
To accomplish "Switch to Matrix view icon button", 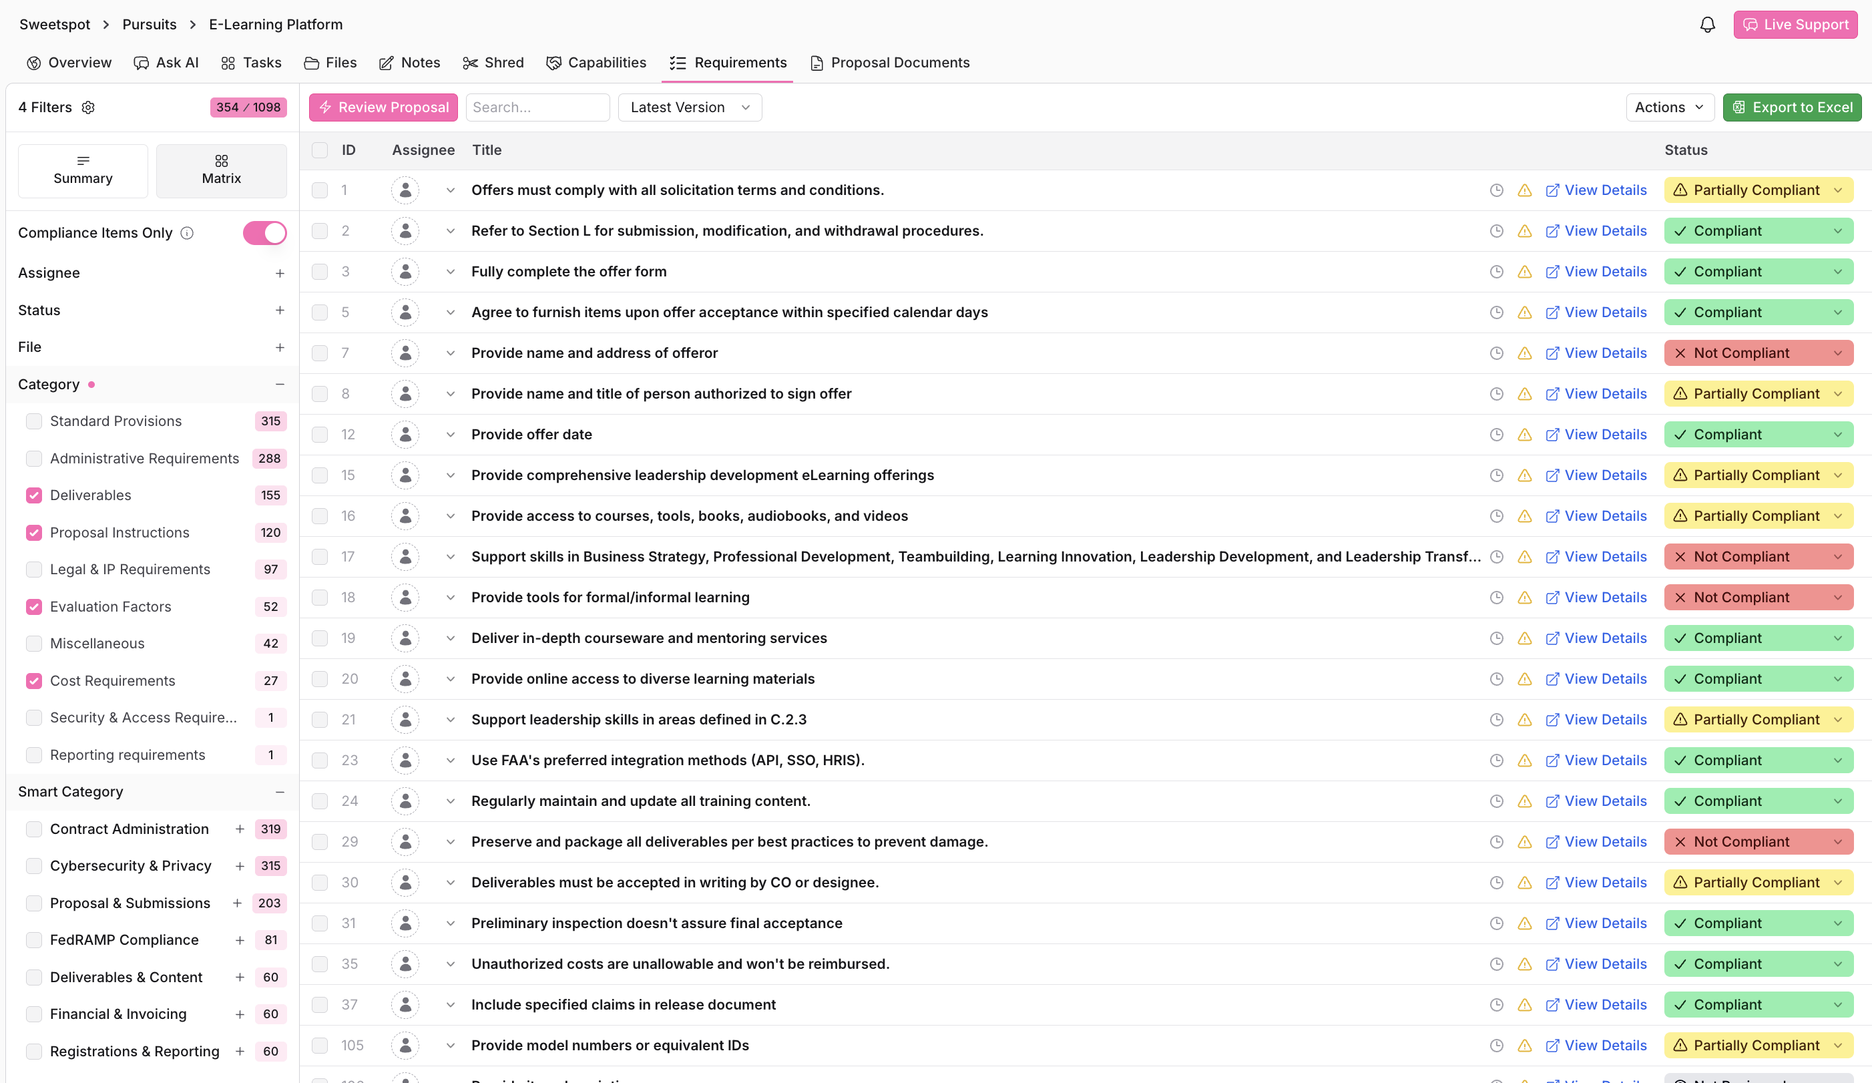I will 222,170.
